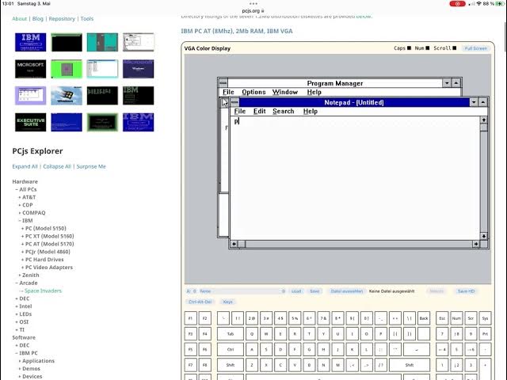Click the on-screen F8 key
507x380 pixels.
pyautogui.click(x=204, y=365)
